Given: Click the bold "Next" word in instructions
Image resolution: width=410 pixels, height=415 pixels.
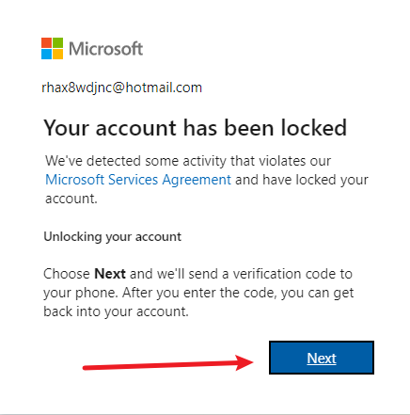Looking at the screenshot, I should coord(110,274).
